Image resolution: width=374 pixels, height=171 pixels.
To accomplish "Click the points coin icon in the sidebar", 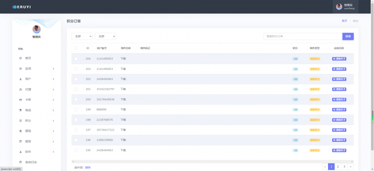I will pos(21,121).
